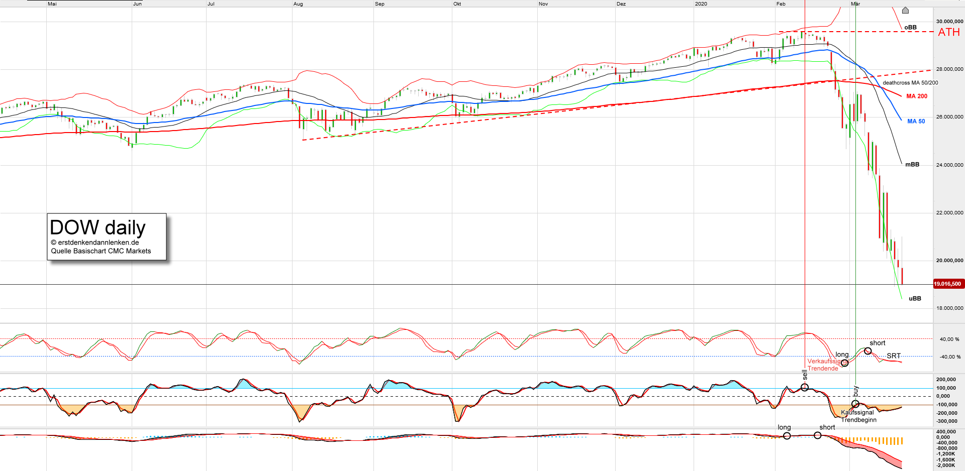The width and height of the screenshot is (965, 471).
Task: Select the Nov label on time axis
Action: 543,4
